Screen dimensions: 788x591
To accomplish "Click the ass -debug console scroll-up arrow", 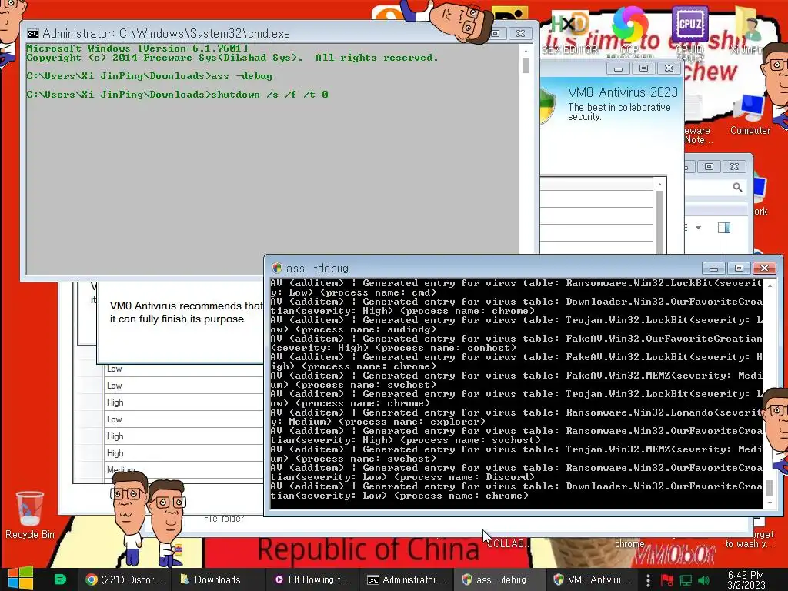I will [x=770, y=285].
